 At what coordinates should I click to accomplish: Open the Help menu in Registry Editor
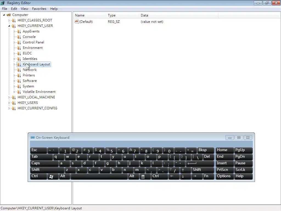click(54, 9)
